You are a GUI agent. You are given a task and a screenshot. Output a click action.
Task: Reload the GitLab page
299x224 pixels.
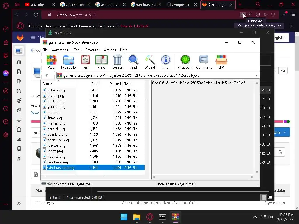(x=36, y=15)
